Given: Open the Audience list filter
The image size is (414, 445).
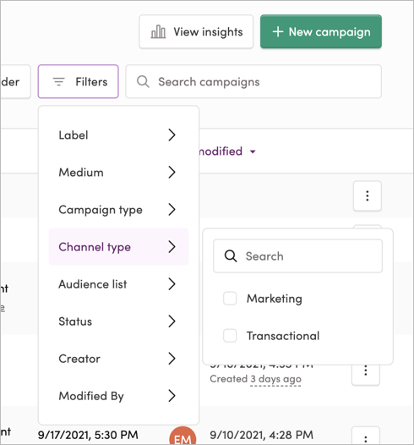Looking at the screenshot, I should [118, 284].
